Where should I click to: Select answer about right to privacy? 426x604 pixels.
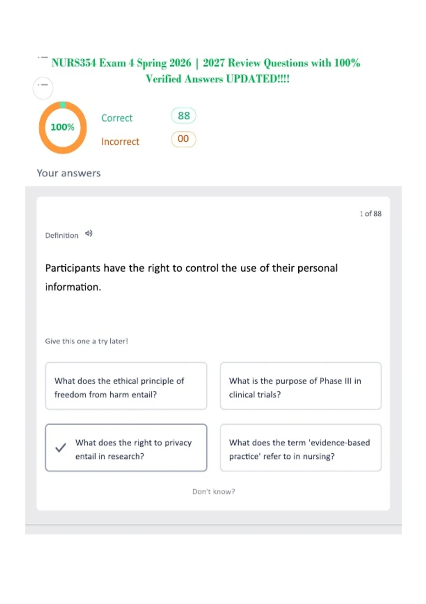(126, 448)
